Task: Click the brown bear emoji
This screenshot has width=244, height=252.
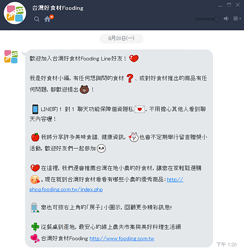Action: tap(84, 90)
